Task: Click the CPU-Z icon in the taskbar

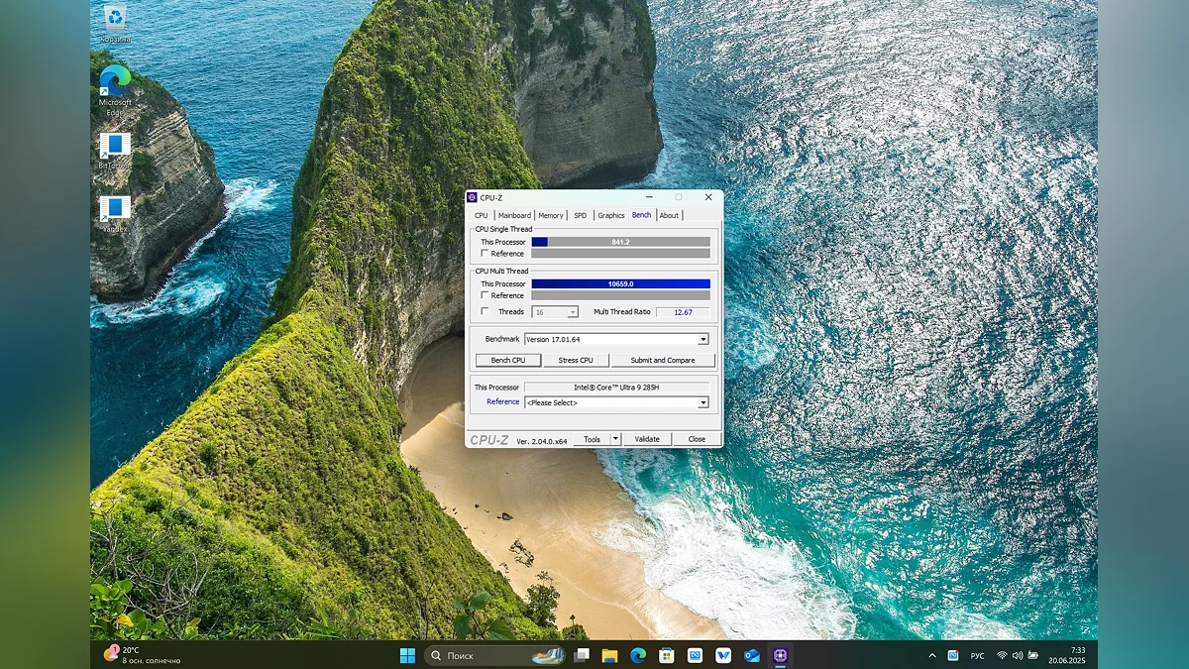Action: coord(781,655)
